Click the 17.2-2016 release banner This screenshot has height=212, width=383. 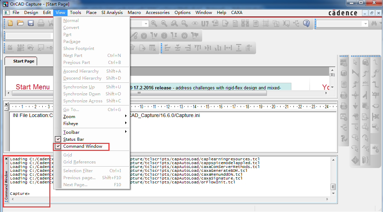[210, 87]
